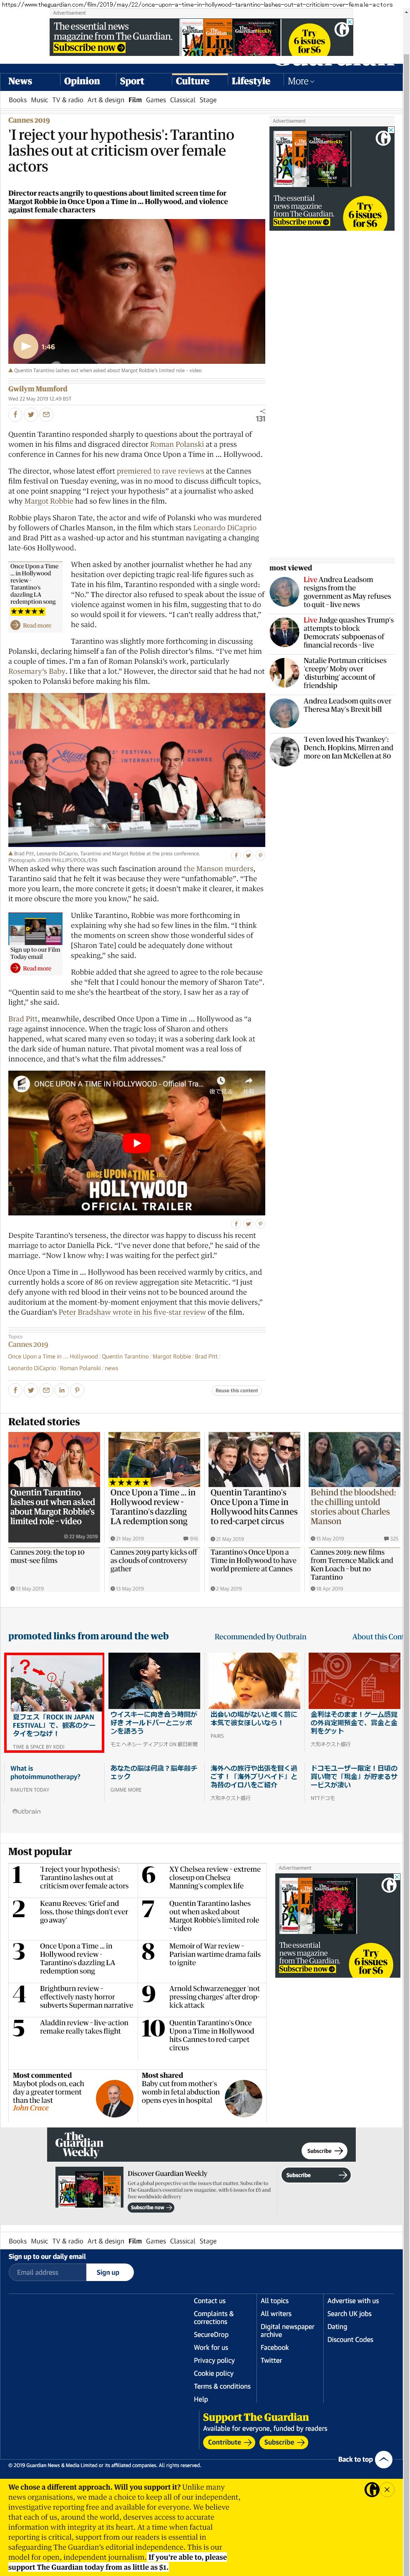Share article on Facebook below byline

click(15, 414)
